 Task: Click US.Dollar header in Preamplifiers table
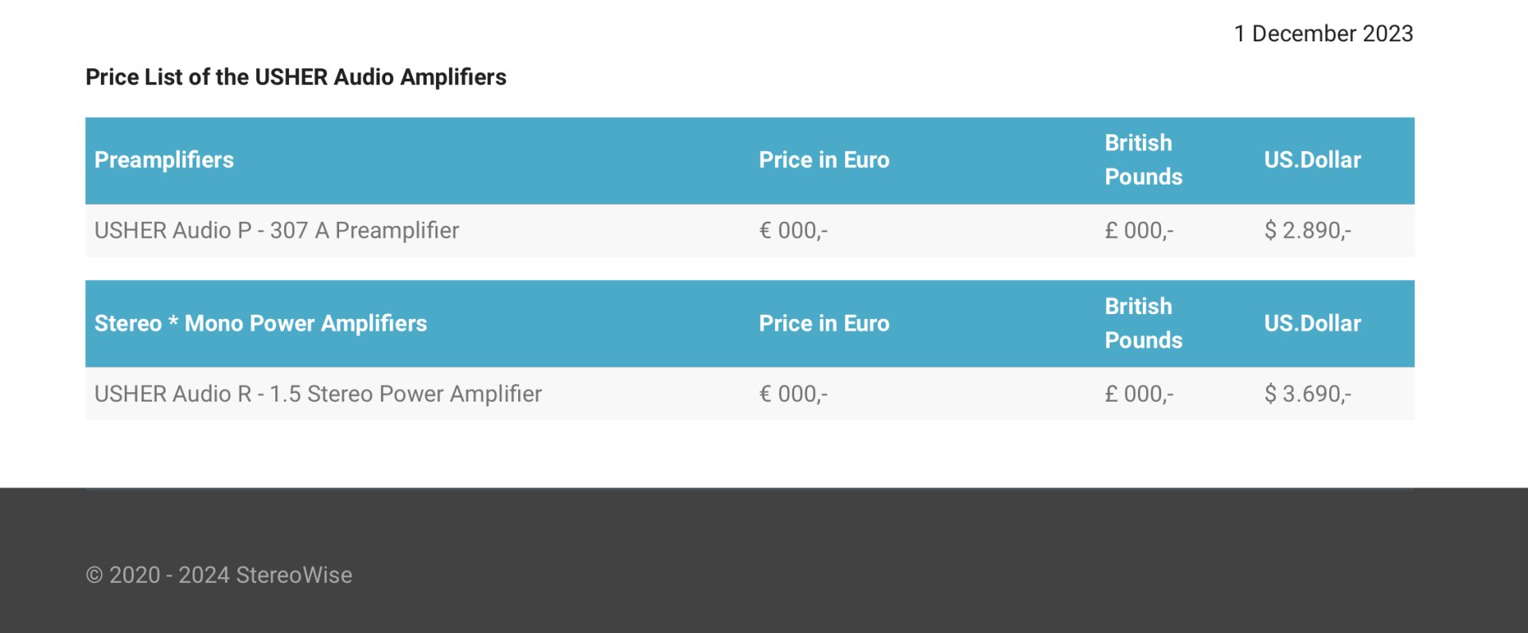pyautogui.click(x=1312, y=160)
